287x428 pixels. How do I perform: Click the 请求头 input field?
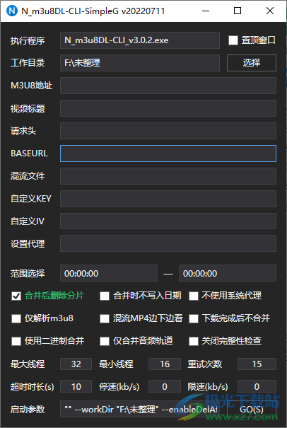pyautogui.click(x=168, y=131)
